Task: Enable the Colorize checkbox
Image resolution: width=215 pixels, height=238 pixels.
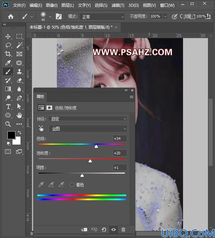Action: 72,185
